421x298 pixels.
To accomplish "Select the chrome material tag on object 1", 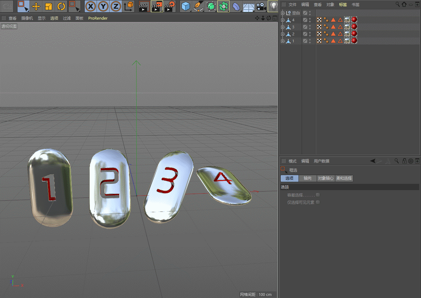I will click(x=347, y=41).
